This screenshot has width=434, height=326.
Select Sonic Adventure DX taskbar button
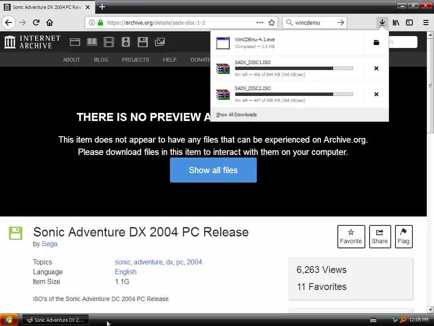(x=56, y=320)
